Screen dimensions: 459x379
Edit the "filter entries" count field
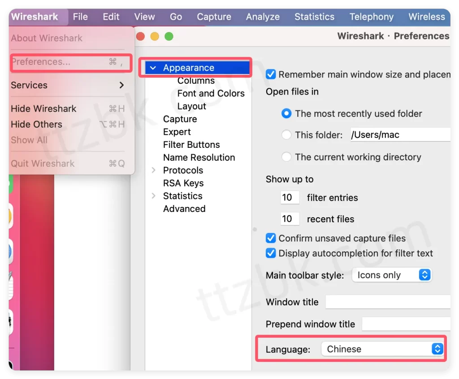point(290,197)
